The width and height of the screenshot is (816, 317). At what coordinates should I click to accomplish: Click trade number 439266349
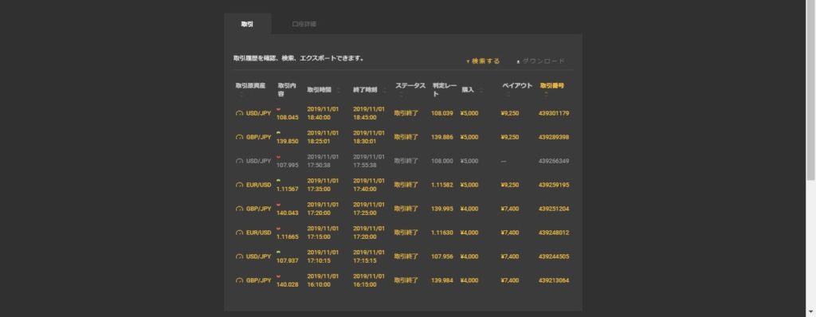pos(554,162)
